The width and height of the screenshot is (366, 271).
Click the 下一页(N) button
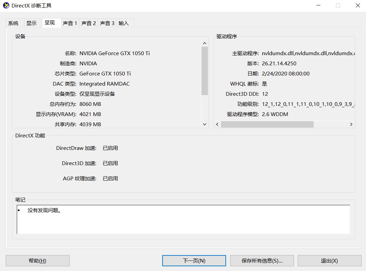[194, 261]
